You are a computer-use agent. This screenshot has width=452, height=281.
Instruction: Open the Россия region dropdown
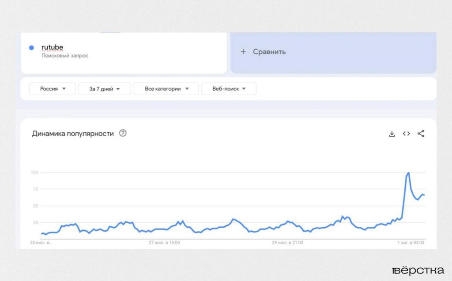[52, 89]
